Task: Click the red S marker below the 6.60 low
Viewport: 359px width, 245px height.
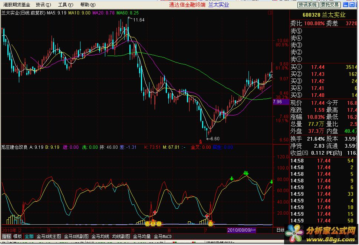Action: [201, 142]
